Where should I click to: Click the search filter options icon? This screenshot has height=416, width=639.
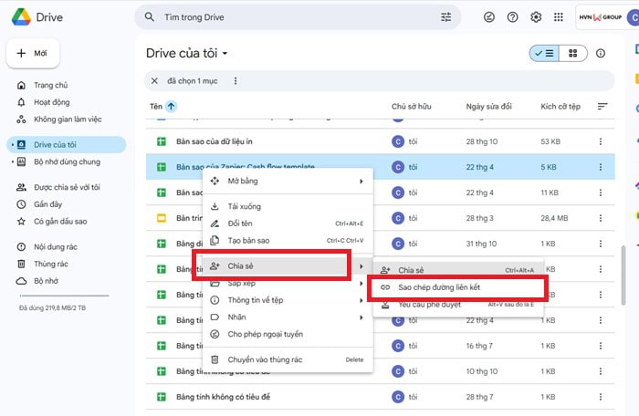446,16
